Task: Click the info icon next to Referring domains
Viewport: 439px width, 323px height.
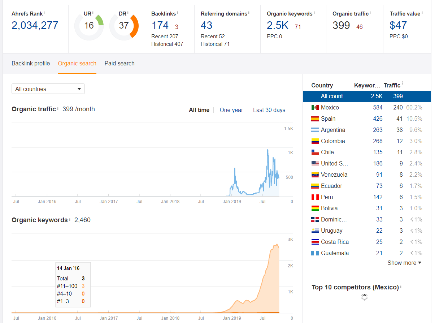Action: tap(249, 13)
